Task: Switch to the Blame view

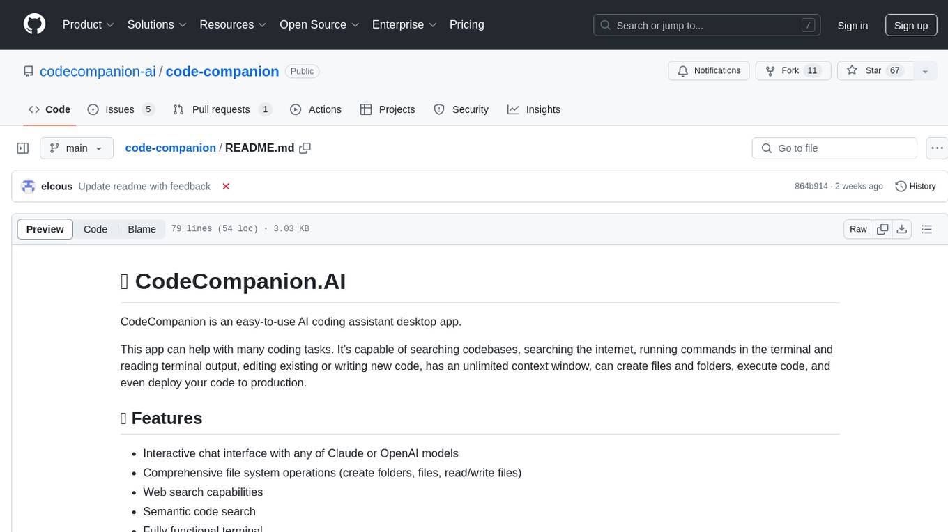Action: click(x=142, y=229)
